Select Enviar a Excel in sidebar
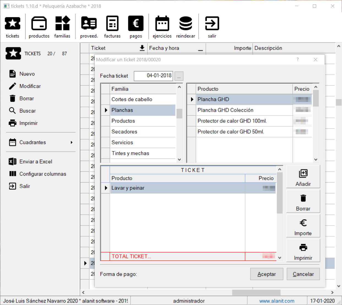Viewport: 342px width, 305px height. point(35,162)
